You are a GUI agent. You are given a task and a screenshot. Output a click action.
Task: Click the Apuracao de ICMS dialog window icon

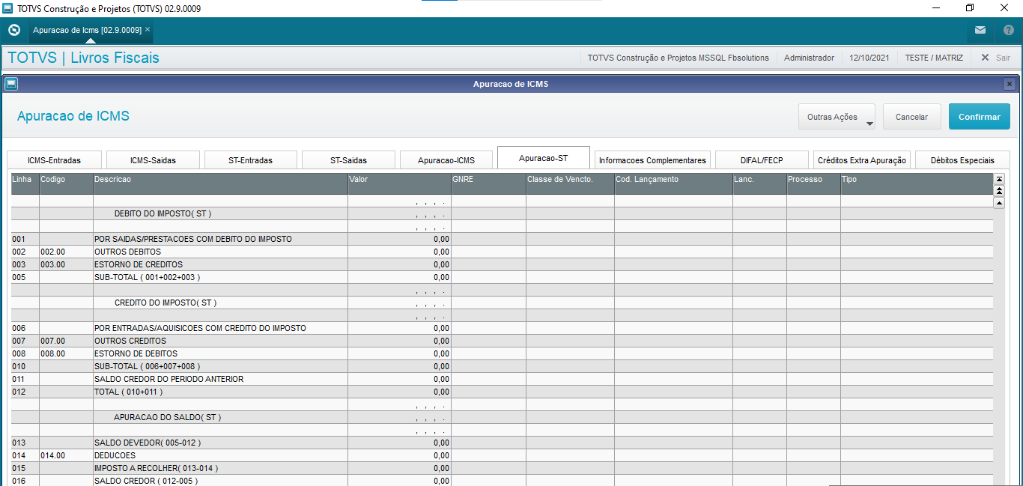10,84
